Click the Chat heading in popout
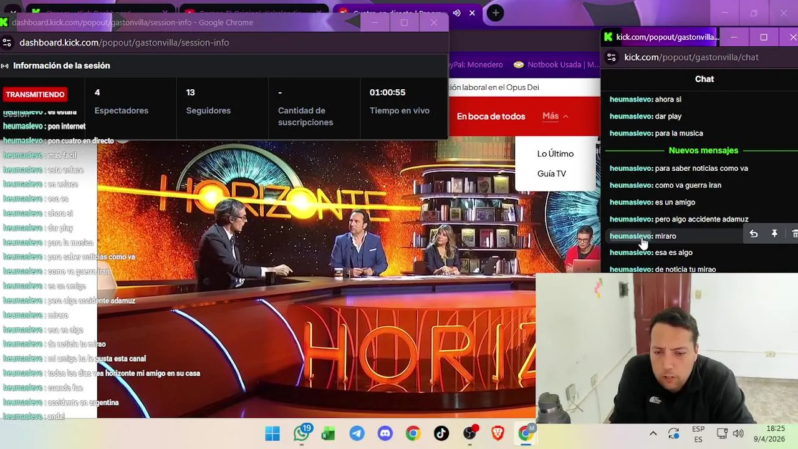 point(704,79)
